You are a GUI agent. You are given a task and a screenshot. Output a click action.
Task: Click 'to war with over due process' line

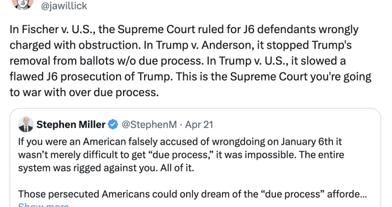(84, 92)
